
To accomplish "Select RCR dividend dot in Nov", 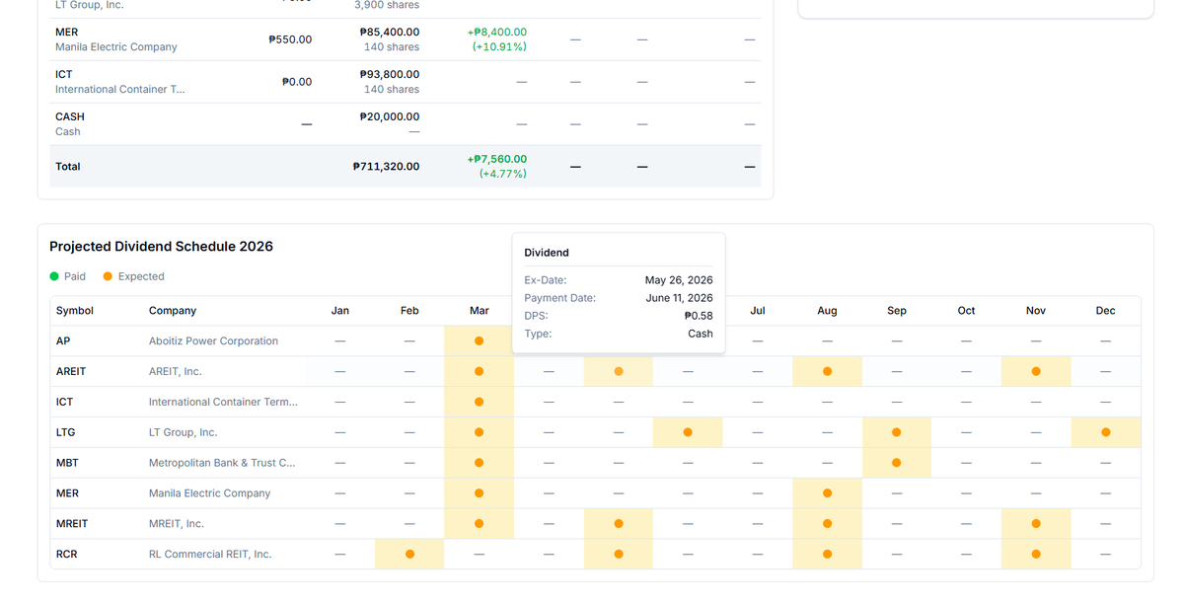I will tap(1036, 554).
